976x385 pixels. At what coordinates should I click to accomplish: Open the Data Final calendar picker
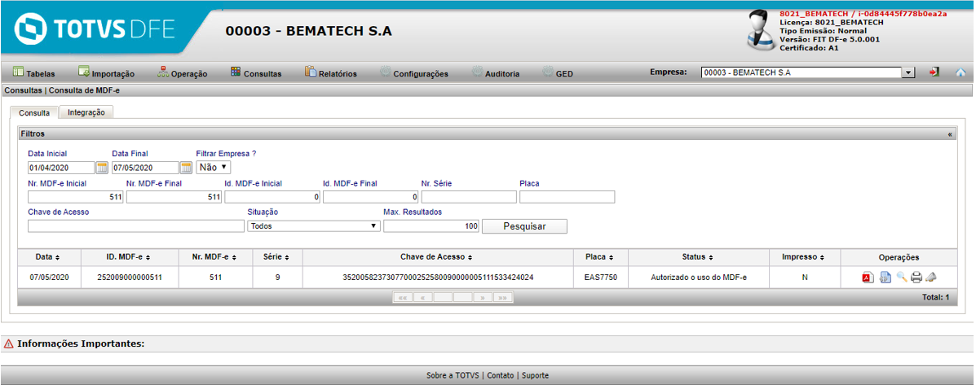[186, 168]
